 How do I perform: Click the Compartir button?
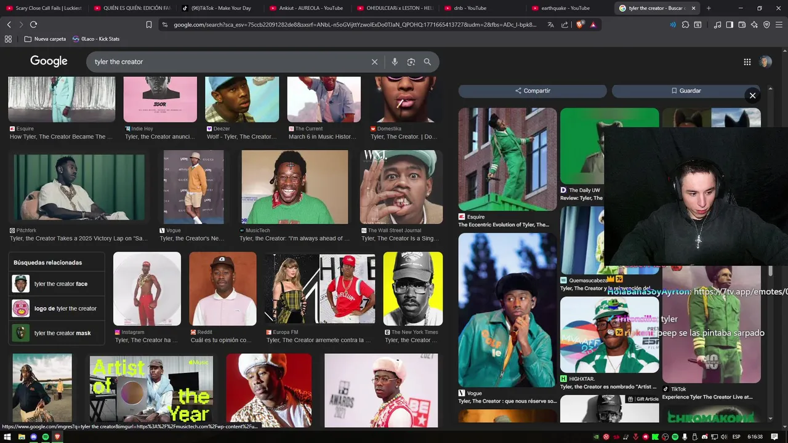(533, 90)
